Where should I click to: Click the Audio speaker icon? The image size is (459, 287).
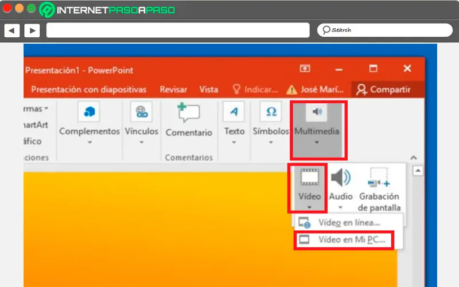coord(340,177)
